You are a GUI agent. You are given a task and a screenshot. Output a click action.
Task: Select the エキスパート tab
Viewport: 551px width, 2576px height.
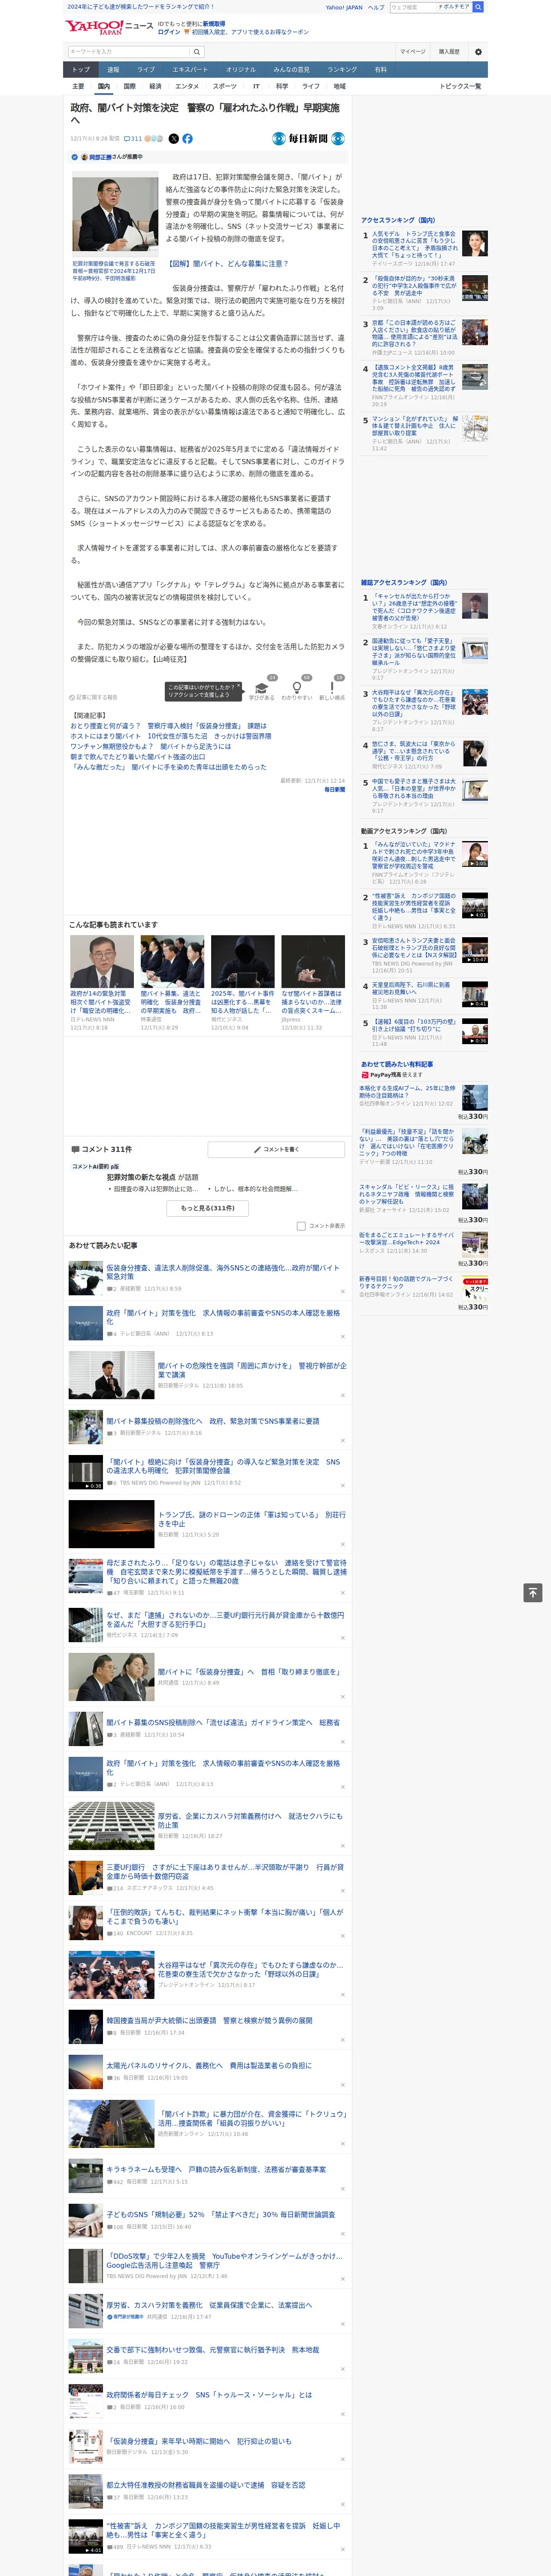tap(190, 70)
